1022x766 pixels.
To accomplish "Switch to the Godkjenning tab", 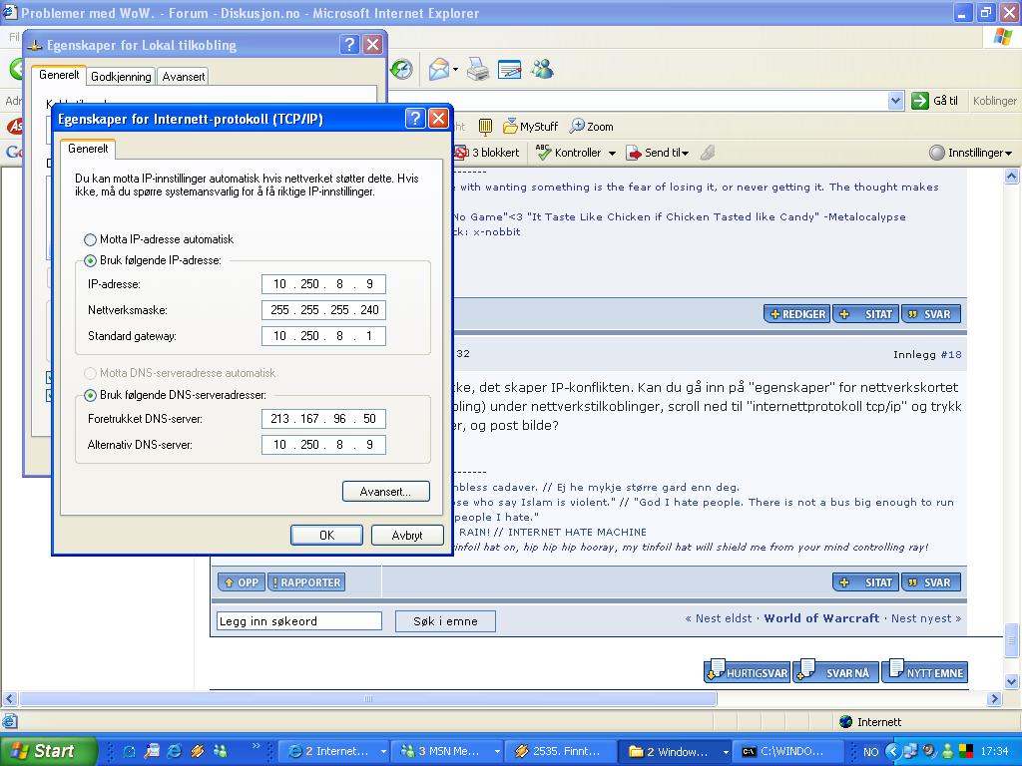I will pyautogui.click(x=121, y=76).
